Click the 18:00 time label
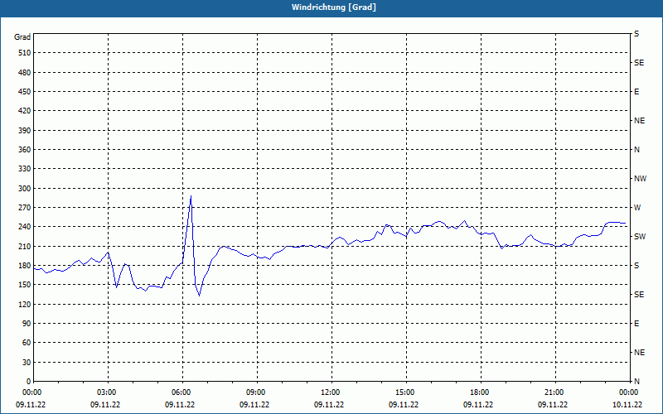Viewport: 663px width, 414px height. point(481,392)
